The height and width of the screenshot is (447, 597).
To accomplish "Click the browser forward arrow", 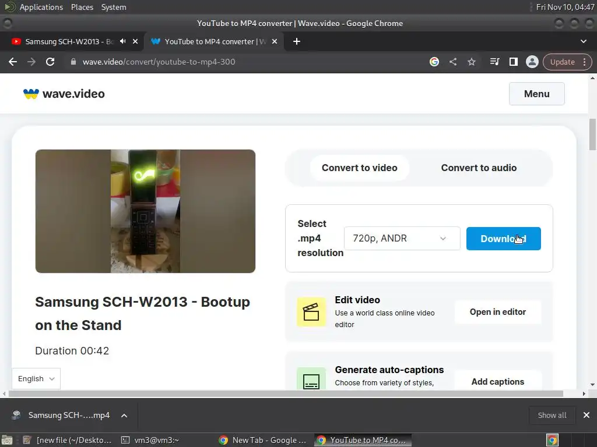I will (31, 62).
